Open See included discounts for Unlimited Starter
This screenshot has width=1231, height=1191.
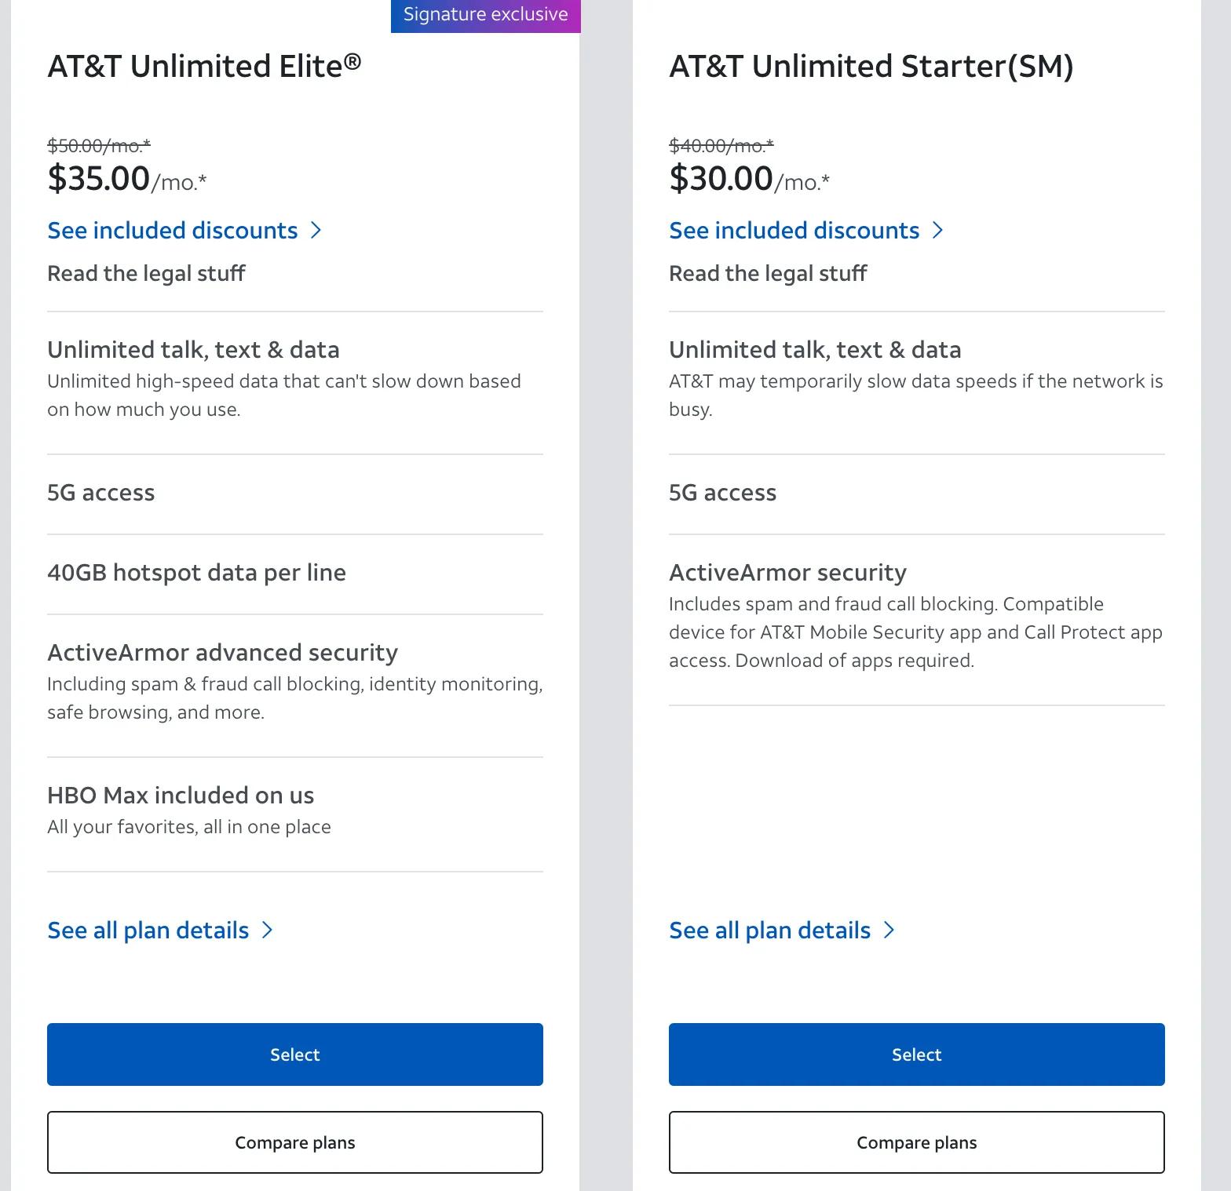click(x=794, y=231)
